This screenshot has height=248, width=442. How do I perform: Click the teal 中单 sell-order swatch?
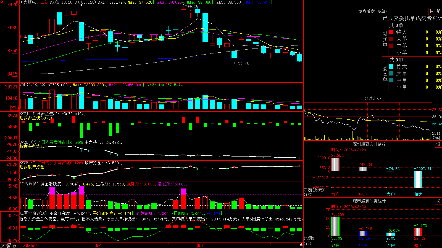391,80
